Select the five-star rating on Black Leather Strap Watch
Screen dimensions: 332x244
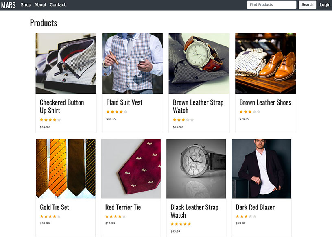(181, 224)
